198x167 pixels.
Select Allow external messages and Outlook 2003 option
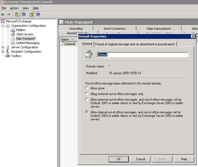[87, 99]
